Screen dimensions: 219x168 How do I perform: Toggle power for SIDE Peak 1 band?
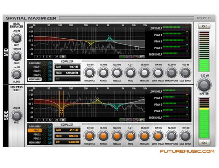coord(50,130)
